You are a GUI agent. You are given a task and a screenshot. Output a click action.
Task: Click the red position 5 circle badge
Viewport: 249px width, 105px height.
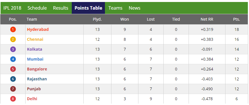(13, 69)
